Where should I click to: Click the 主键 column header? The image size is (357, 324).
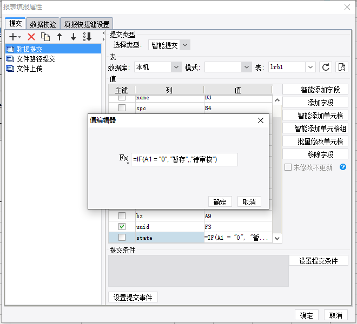click(x=122, y=90)
